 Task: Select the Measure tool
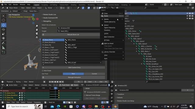click(3, 48)
